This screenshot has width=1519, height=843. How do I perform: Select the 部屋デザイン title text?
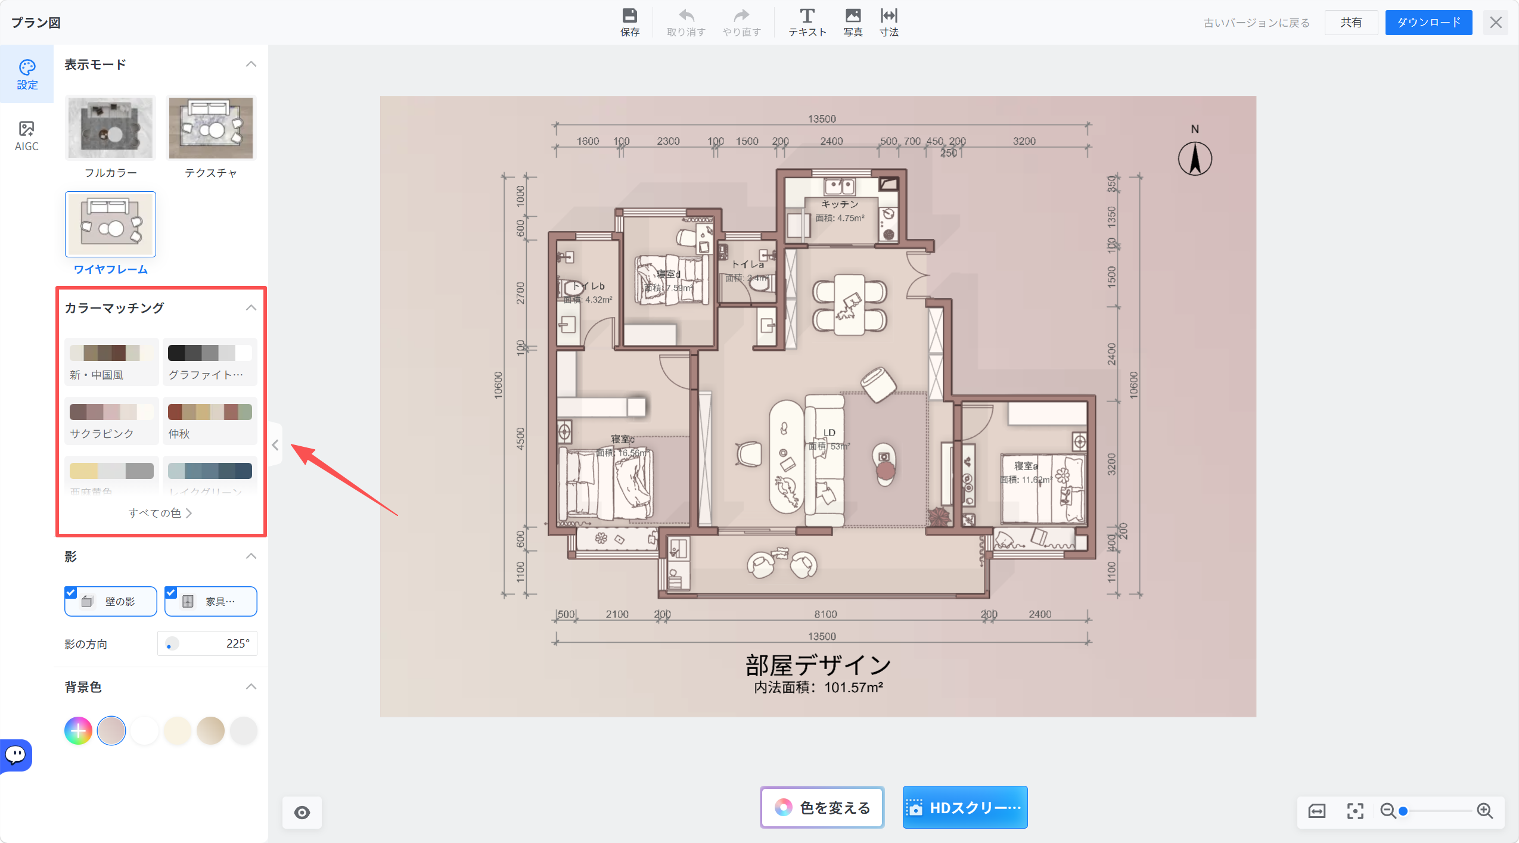818,665
